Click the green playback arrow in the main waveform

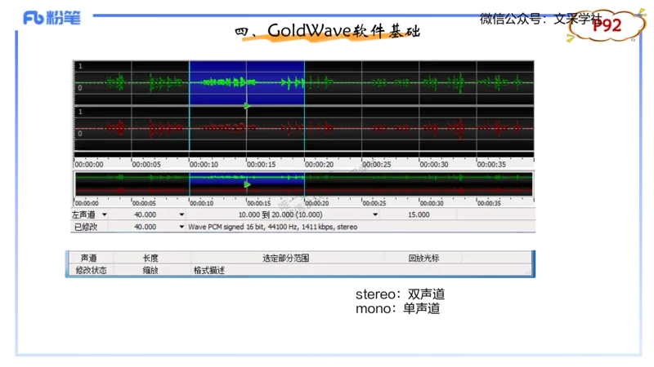pos(246,106)
